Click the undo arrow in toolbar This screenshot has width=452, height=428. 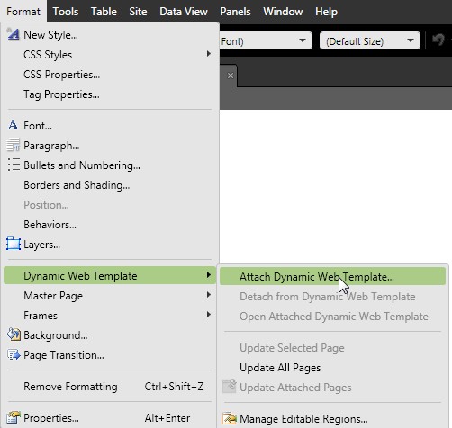tap(438, 40)
